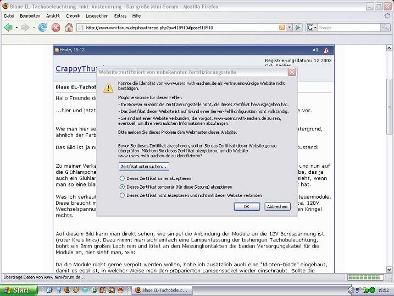Select 'Dieses Zertifikat immer akzeptieren' option
The image size is (394, 296).
(122, 179)
